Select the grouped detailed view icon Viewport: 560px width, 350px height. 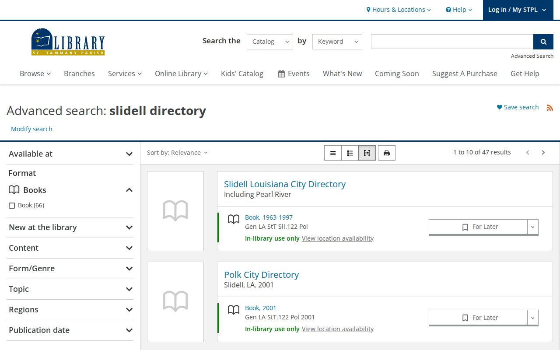click(x=367, y=153)
